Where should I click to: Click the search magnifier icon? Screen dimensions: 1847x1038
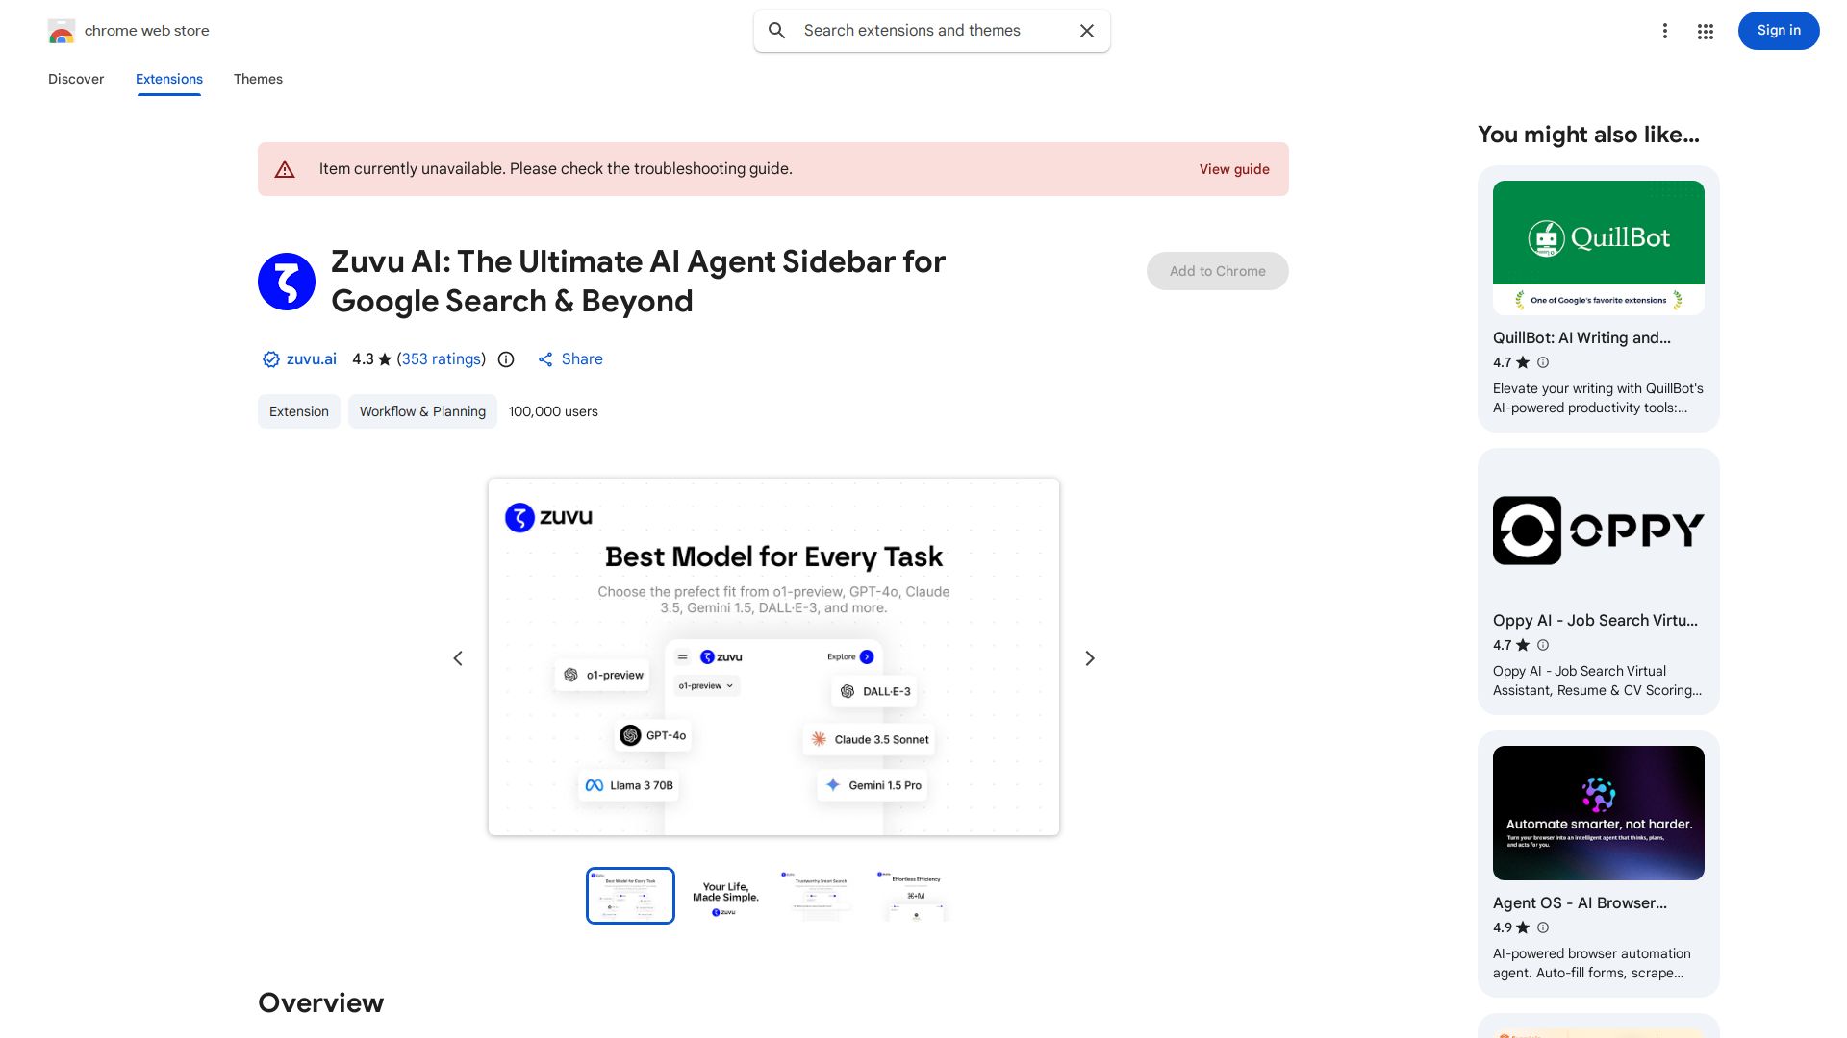776,31
